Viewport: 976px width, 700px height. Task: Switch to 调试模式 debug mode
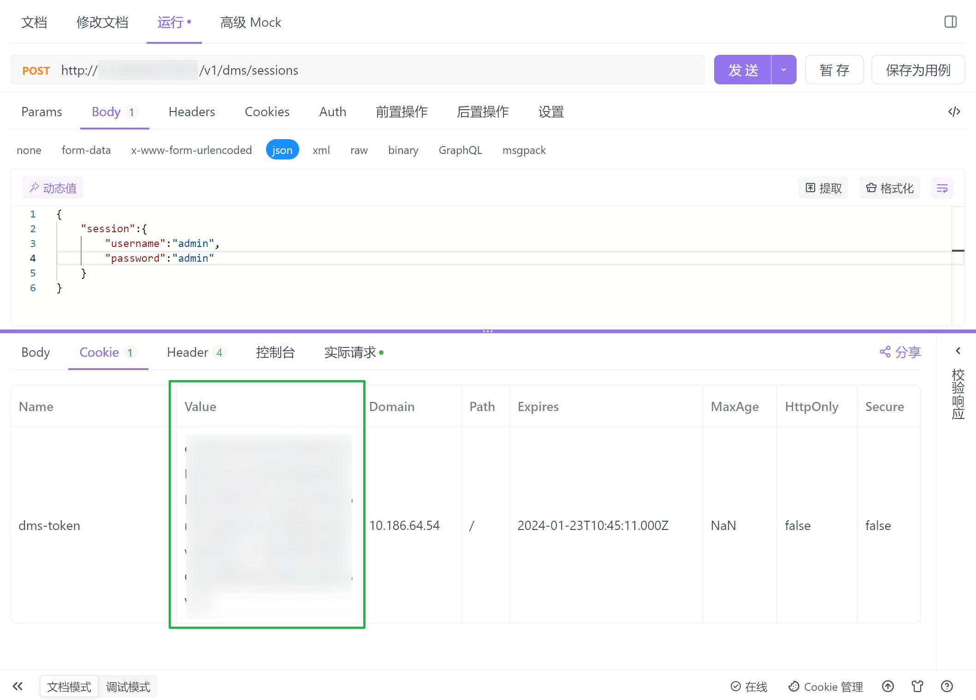128,687
